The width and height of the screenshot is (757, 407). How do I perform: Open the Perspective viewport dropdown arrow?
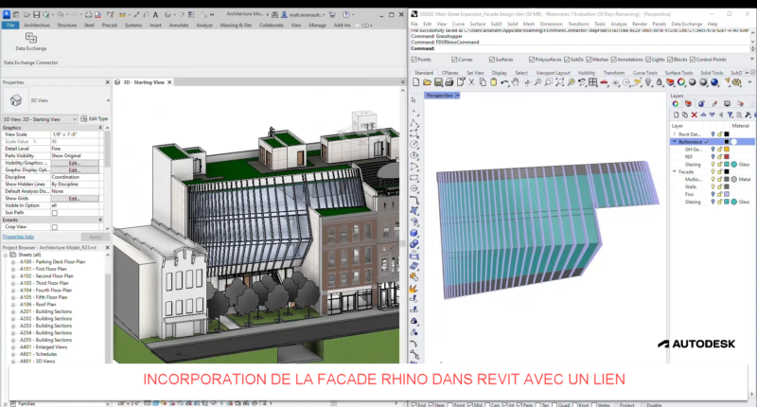click(x=457, y=95)
